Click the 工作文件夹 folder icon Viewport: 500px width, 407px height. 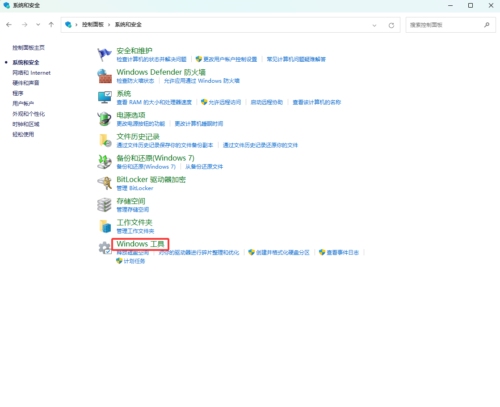[x=105, y=226]
